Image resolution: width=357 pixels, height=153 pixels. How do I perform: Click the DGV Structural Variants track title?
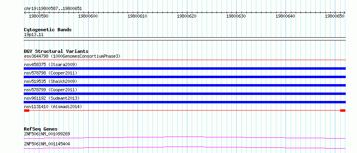tap(56, 51)
